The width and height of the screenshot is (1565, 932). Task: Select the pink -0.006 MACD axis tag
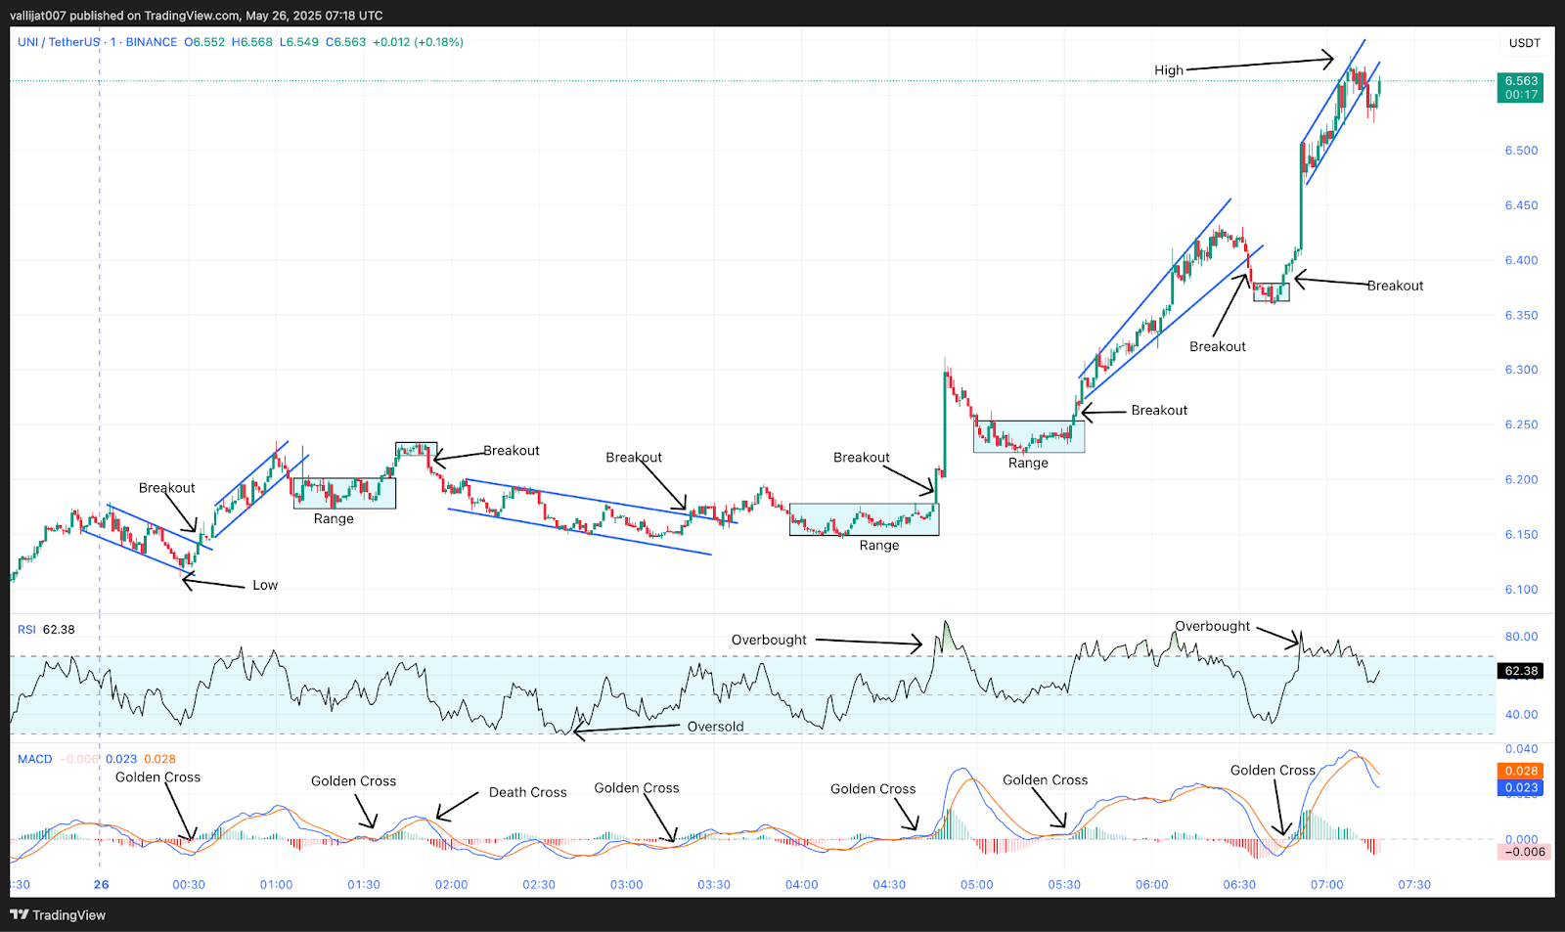(1522, 852)
